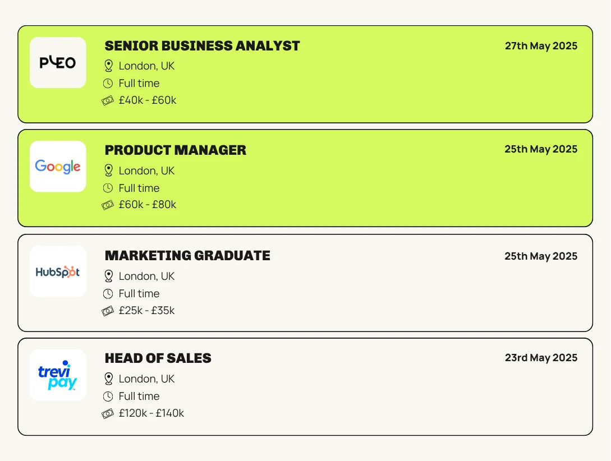Click Full time label in Marketing Graduate card
The image size is (611, 461).
point(139,294)
